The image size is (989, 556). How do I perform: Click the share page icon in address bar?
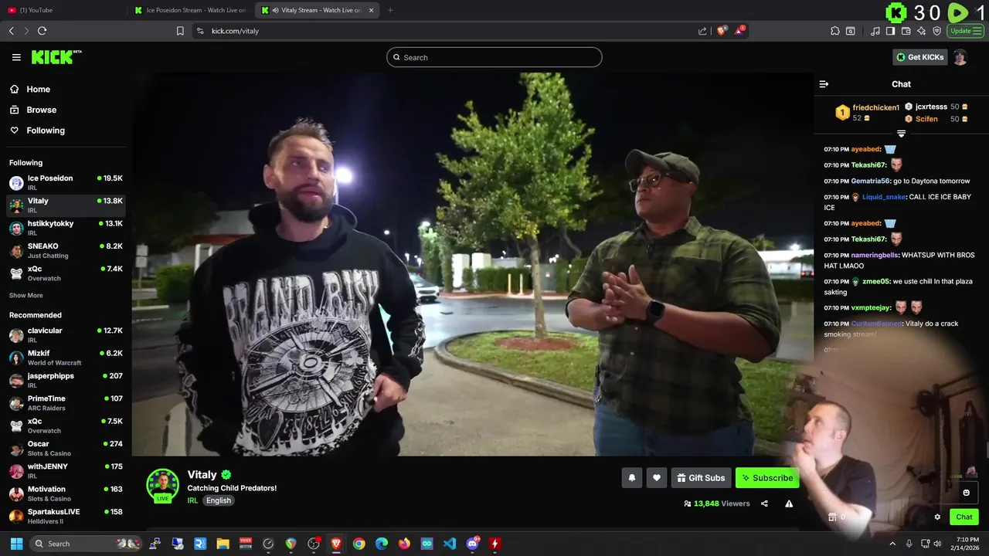[x=702, y=31]
